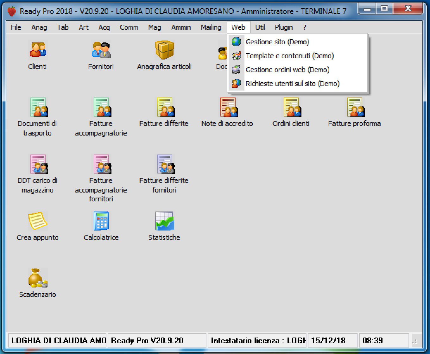This screenshot has width=430, height=354.
Task: Open the Fornitori icon
Action: (x=101, y=50)
